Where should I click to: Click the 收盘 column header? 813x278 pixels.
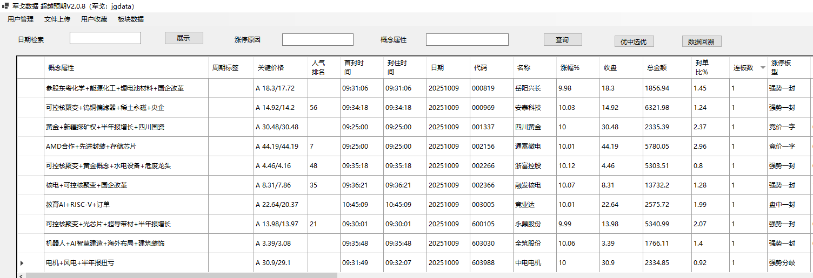622,68
